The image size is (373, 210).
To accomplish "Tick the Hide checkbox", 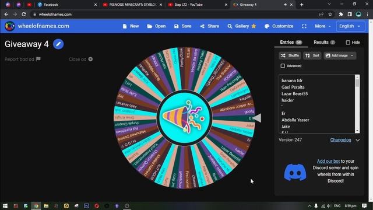I will point(348,43).
